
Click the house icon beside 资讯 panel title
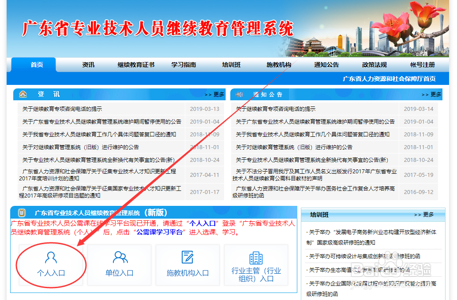coord(23,94)
